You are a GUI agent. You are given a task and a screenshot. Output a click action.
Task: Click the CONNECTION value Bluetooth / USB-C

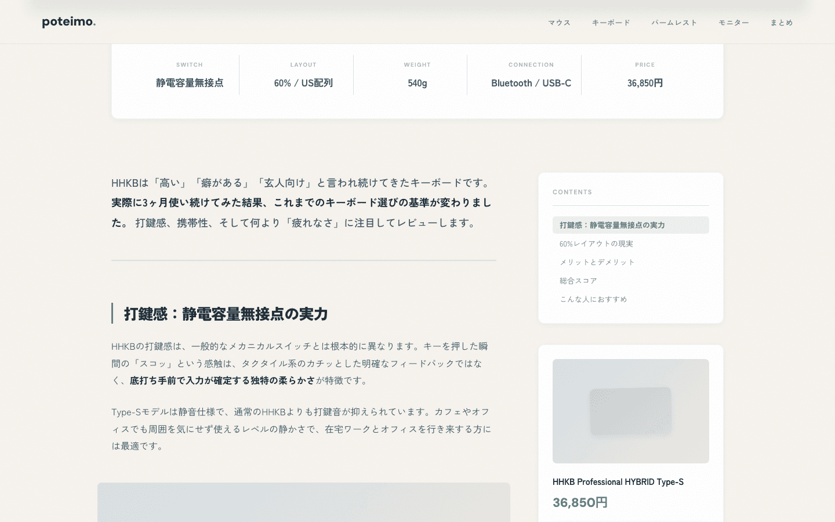point(531,83)
